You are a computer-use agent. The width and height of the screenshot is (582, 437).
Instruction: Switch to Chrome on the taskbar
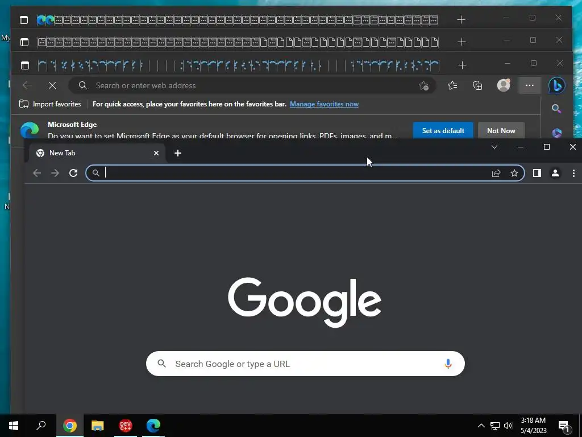click(70, 426)
